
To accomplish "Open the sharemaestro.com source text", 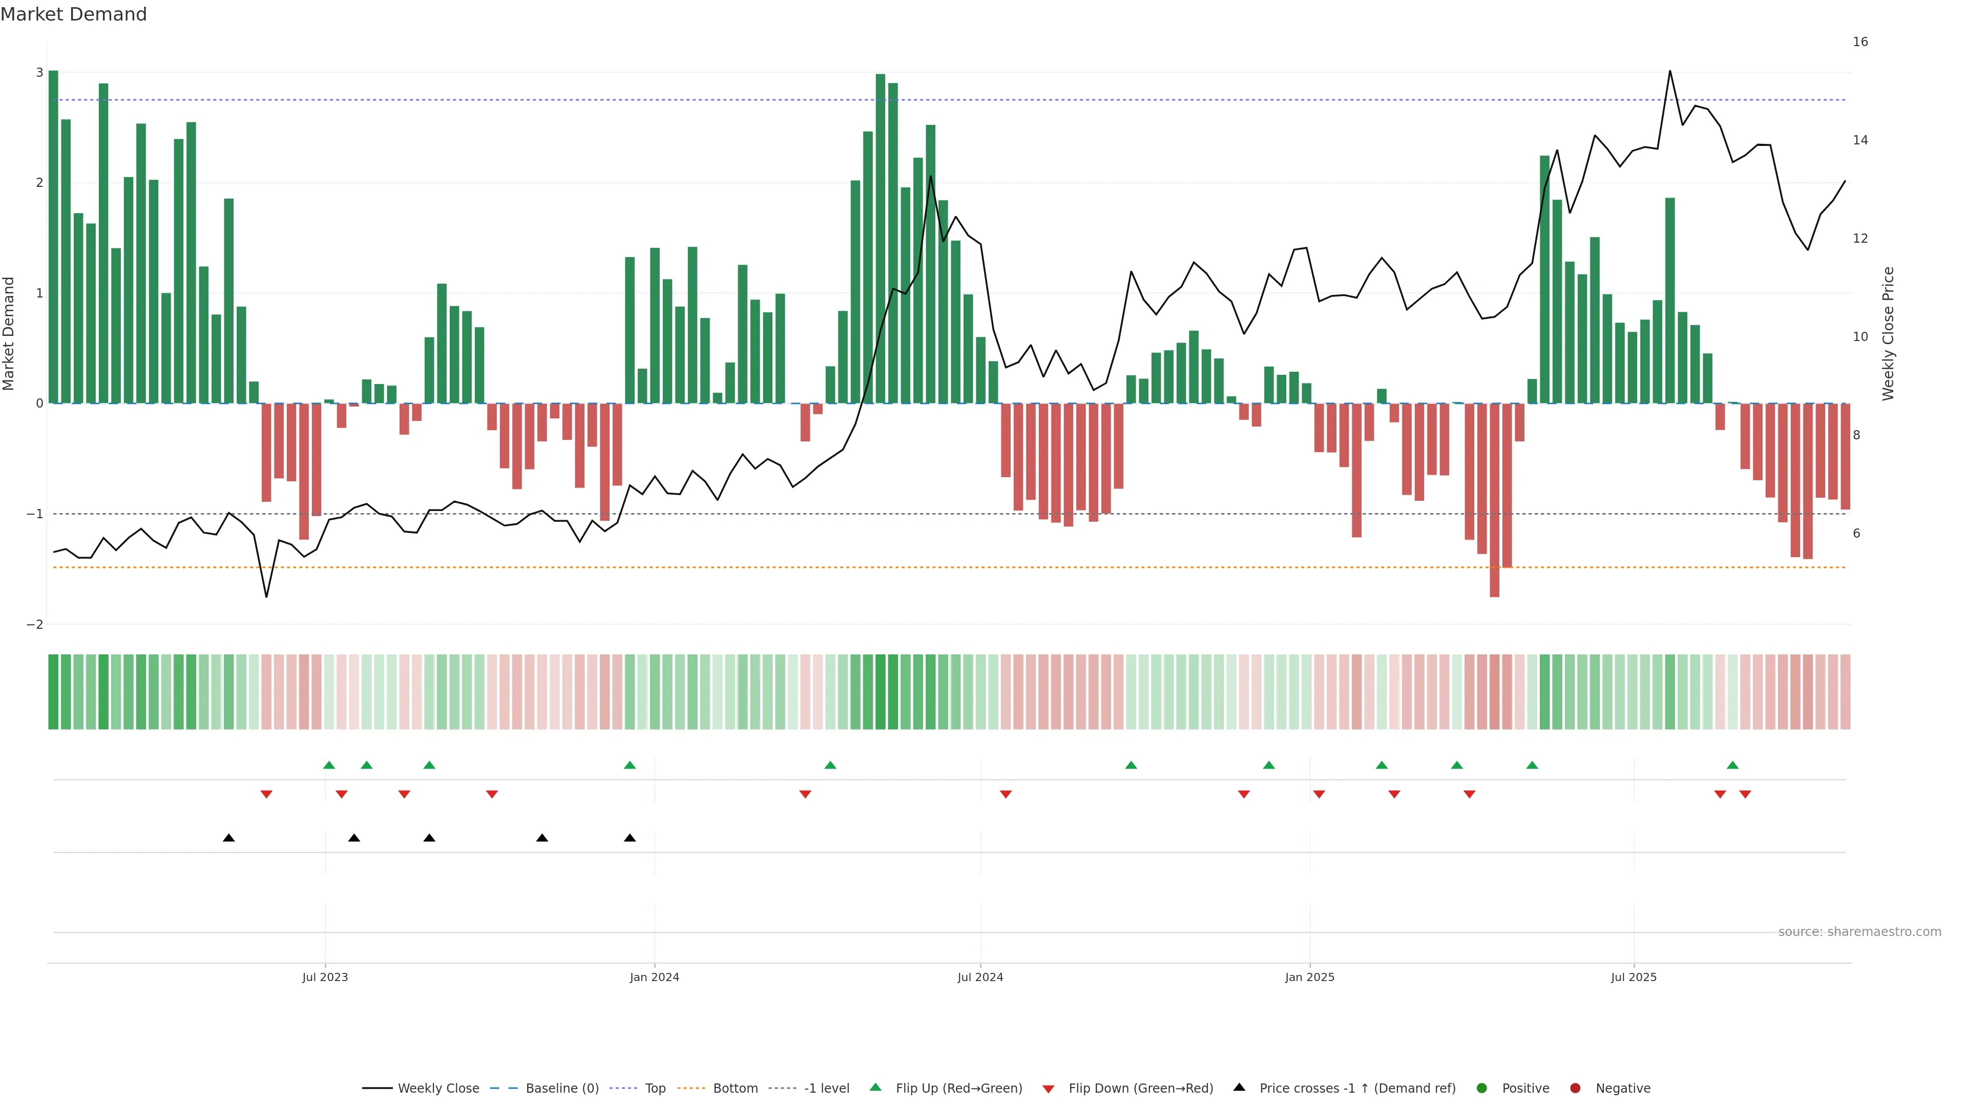I will (1859, 932).
